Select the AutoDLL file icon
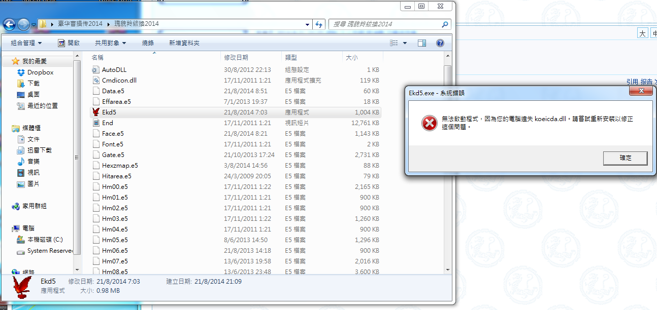This screenshot has height=310, width=657. tap(96, 69)
